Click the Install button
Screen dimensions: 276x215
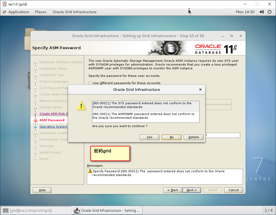pyautogui.click(x=213, y=190)
